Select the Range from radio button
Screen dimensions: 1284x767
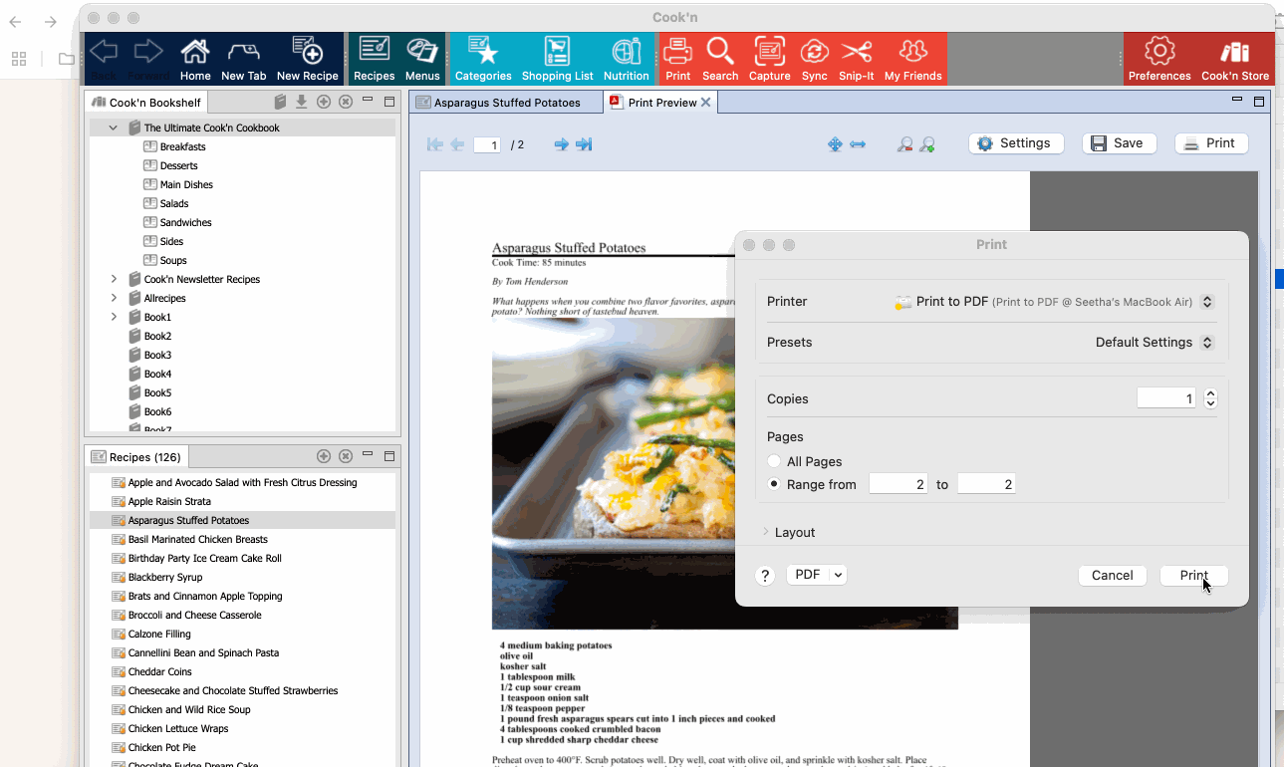pos(774,484)
